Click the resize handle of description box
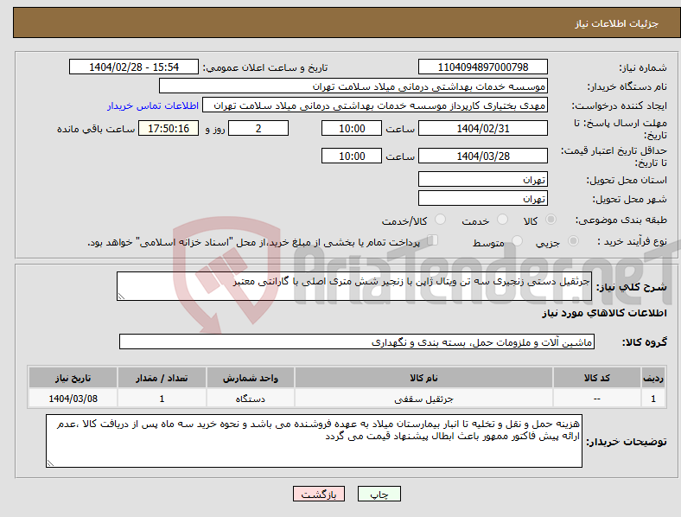 click(121, 297)
